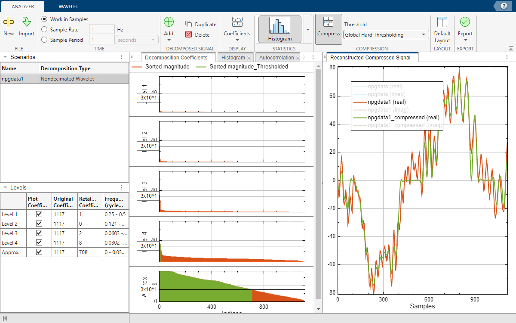Uncheck the Approx. plot coefficients checkbox

click(x=39, y=252)
